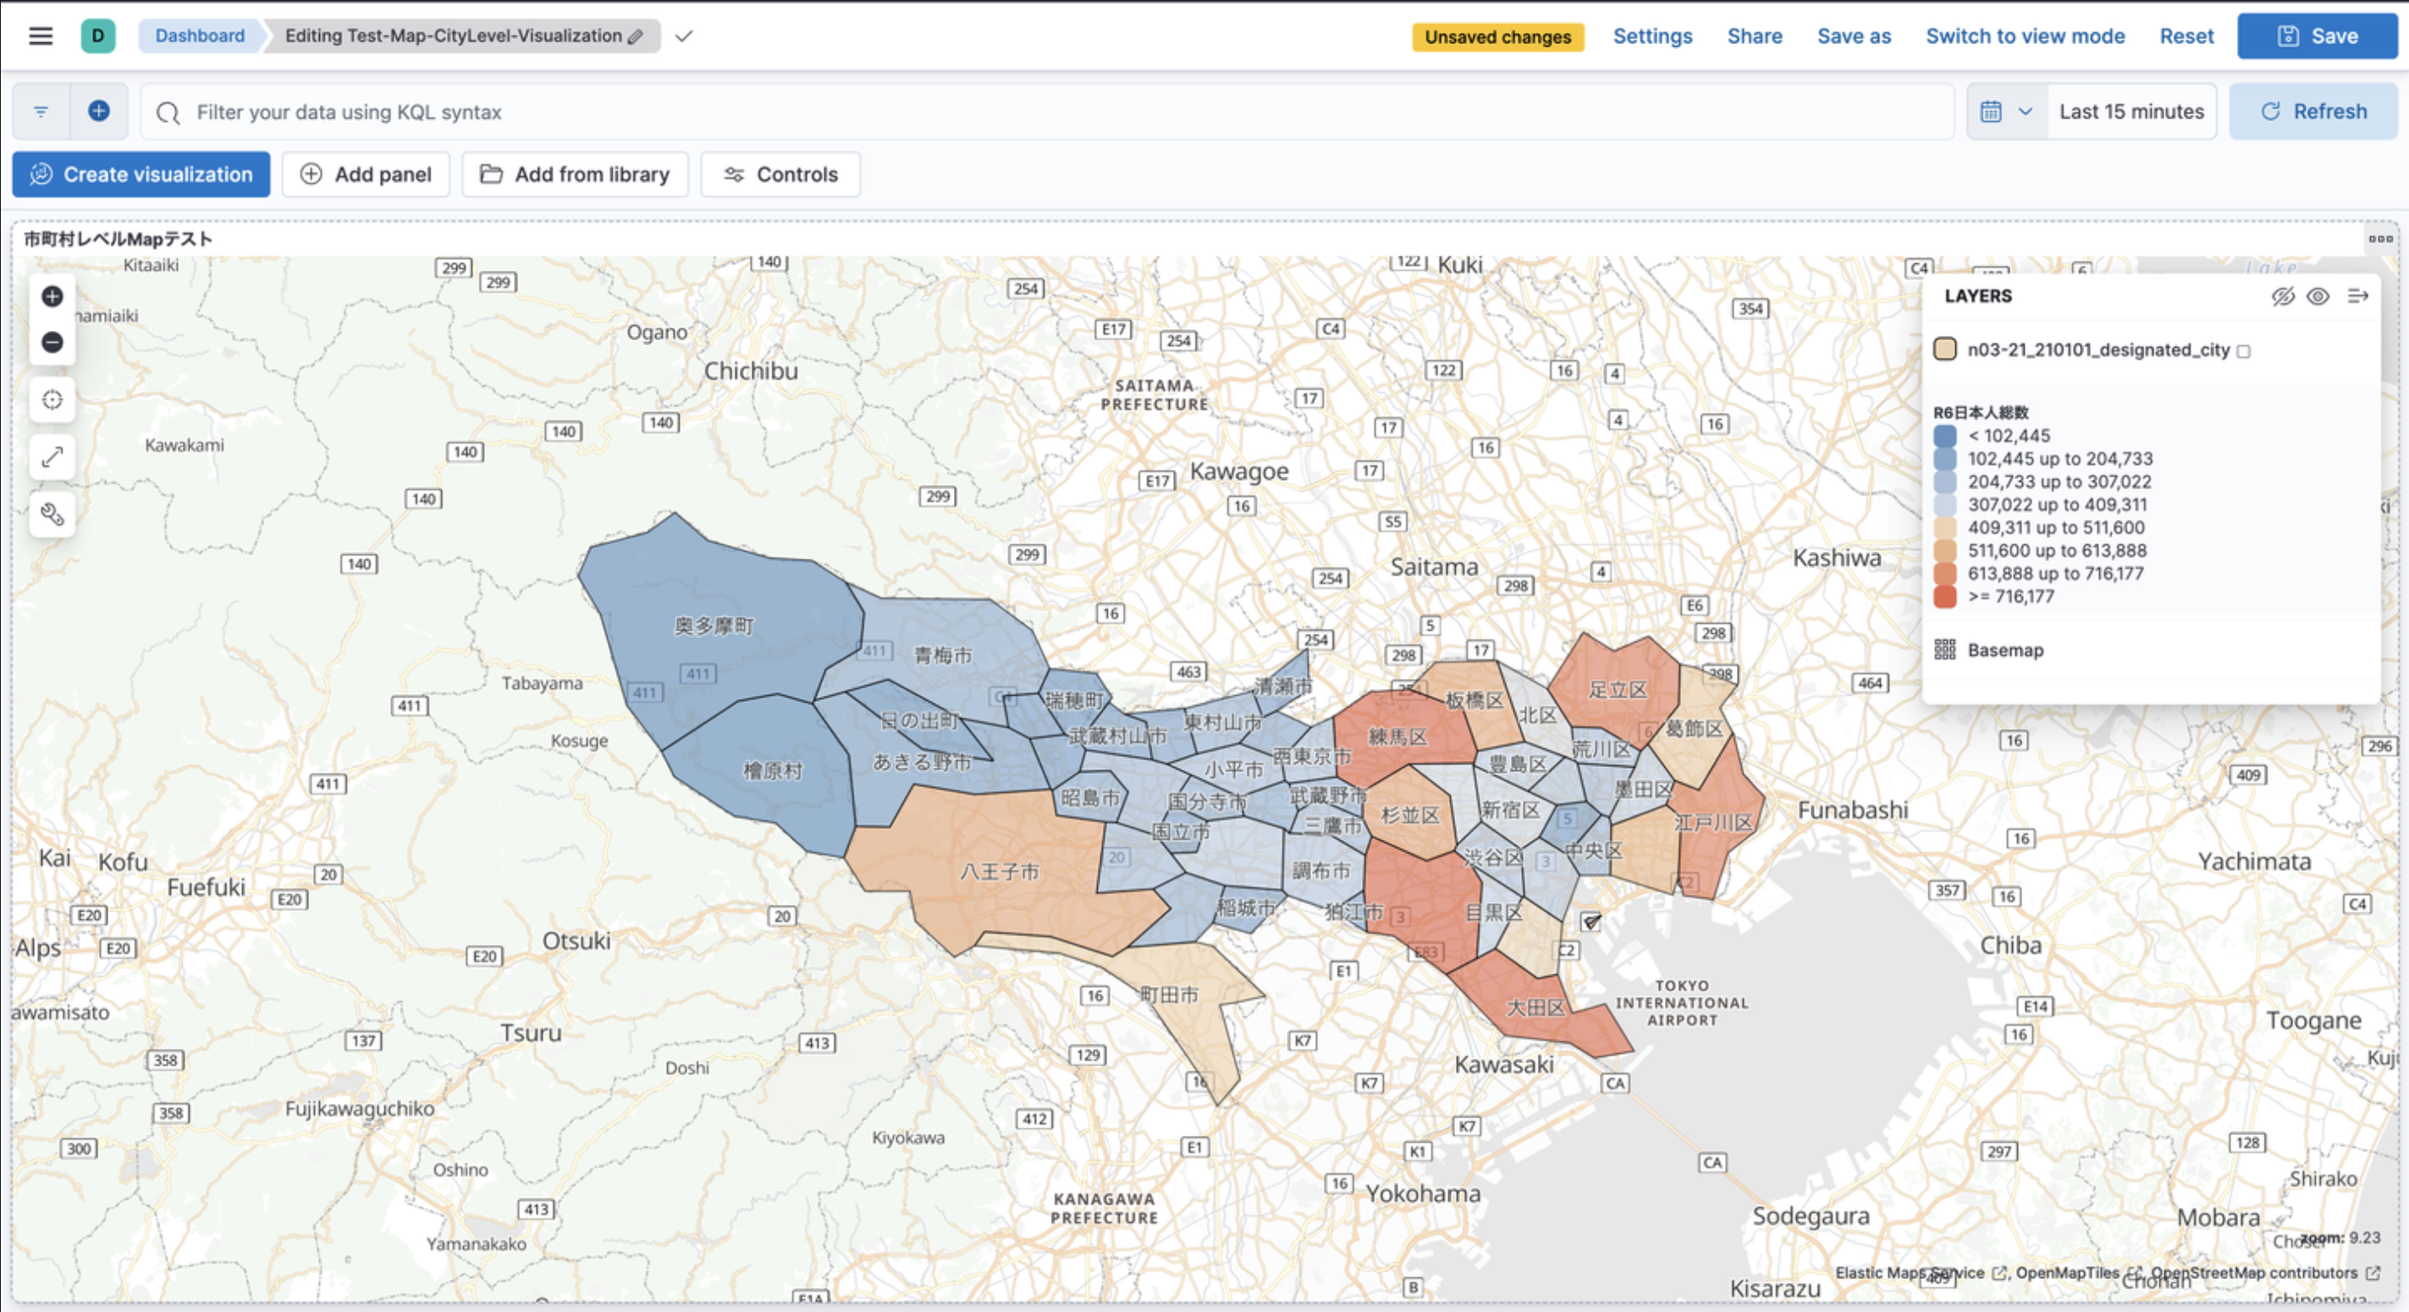Click the < 102,445 legend swatch
Image resolution: width=2409 pixels, height=1312 pixels.
point(1945,436)
